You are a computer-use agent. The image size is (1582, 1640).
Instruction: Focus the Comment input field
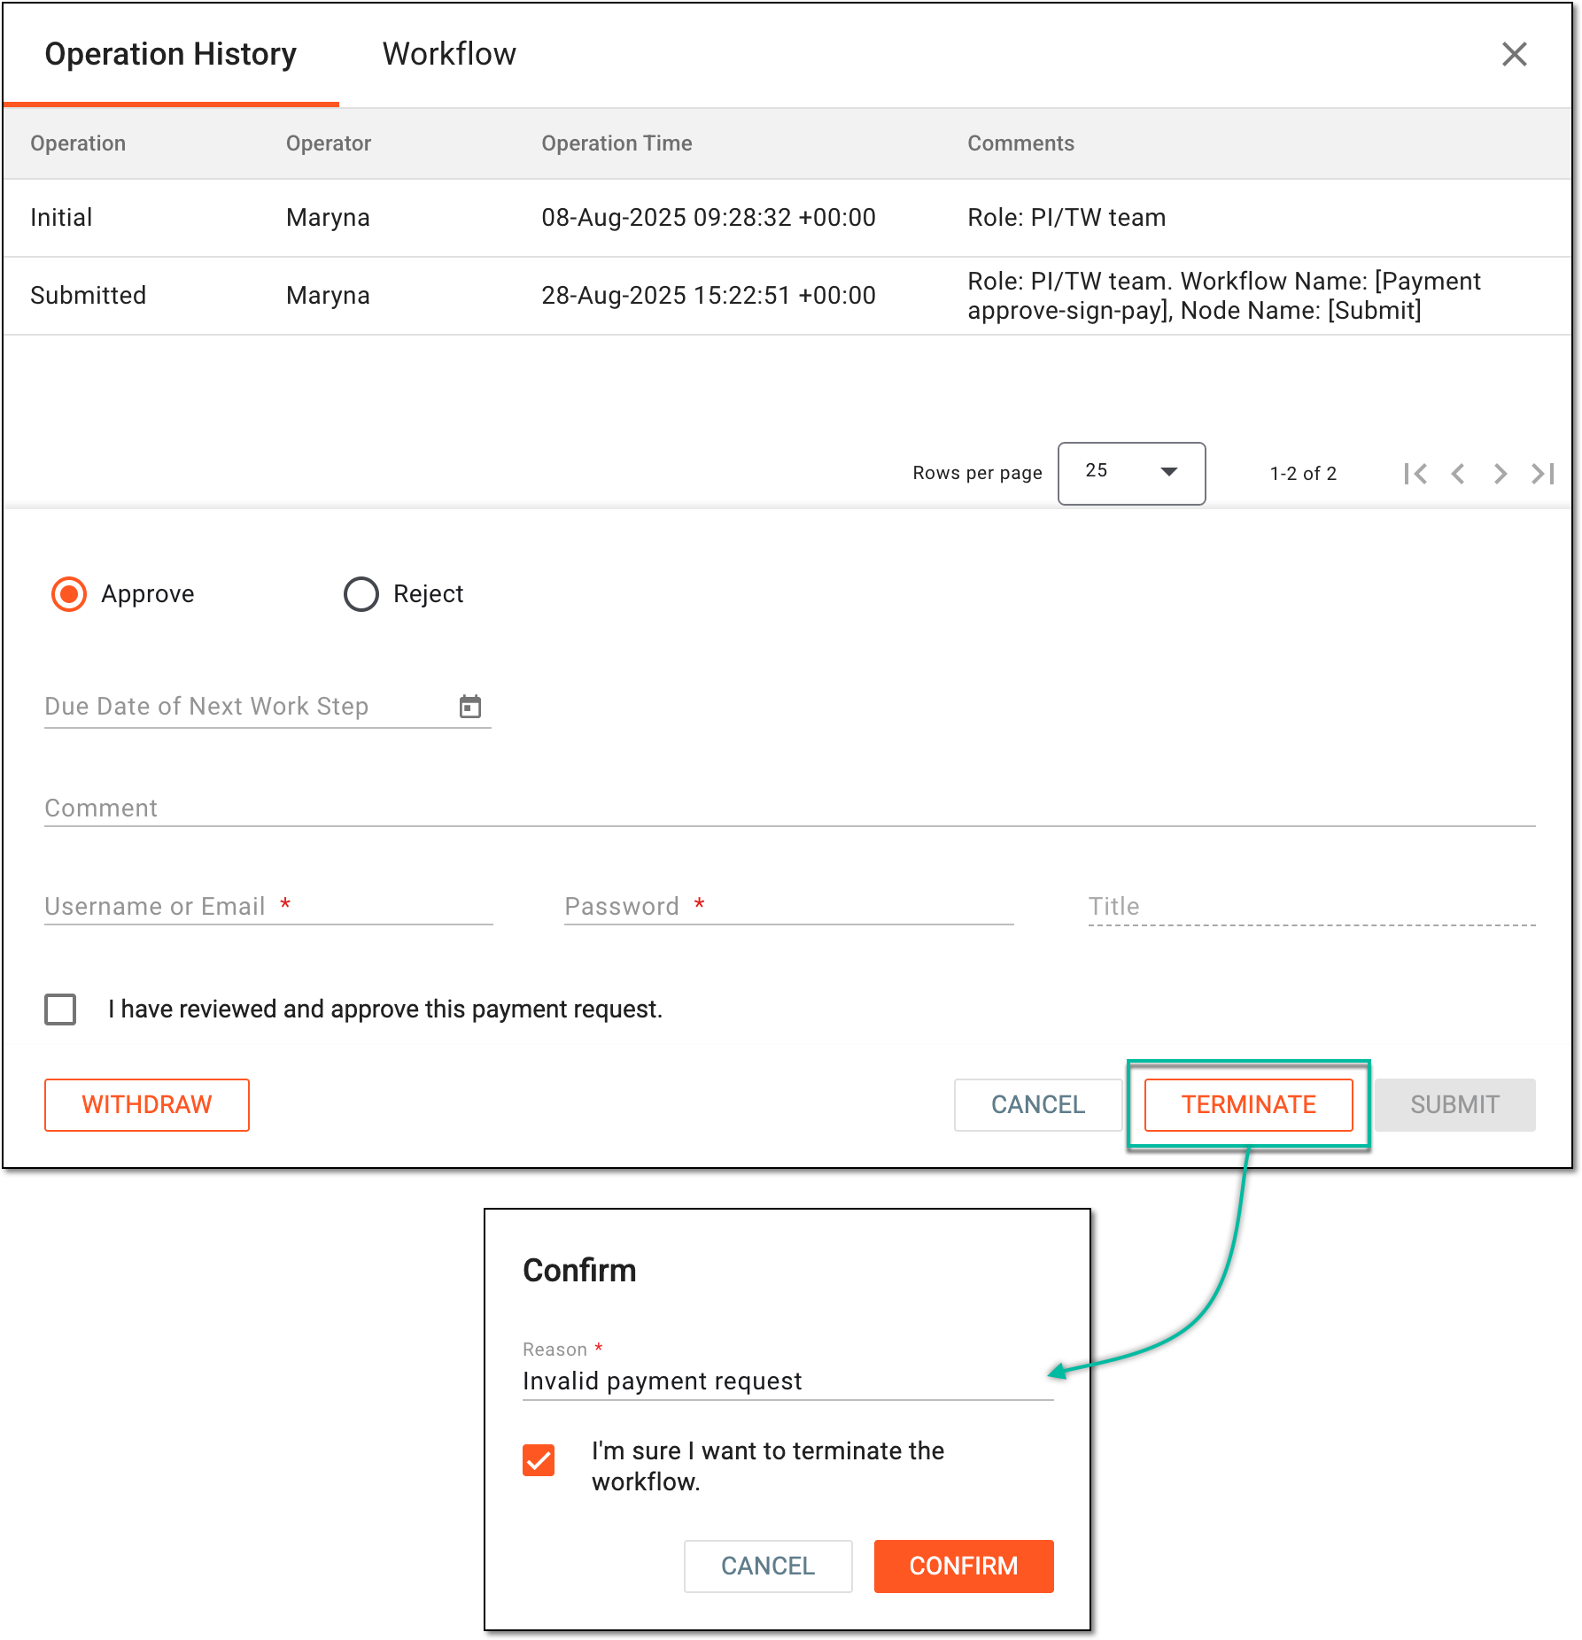(789, 808)
